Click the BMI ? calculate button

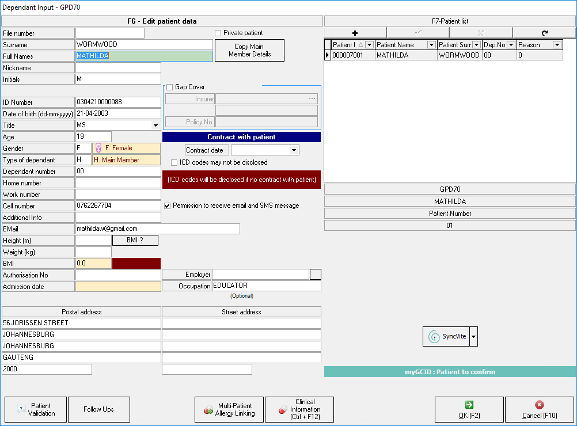click(135, 240)
